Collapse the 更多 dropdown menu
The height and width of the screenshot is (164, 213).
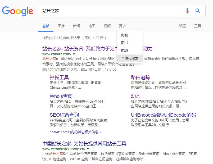tap(123, 26)
